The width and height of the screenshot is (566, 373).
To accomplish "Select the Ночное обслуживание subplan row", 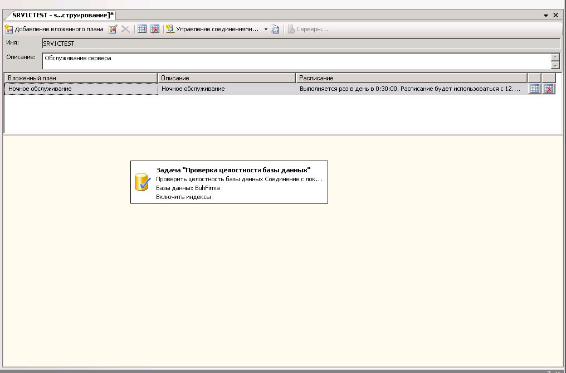I will [x=81, y=89].
